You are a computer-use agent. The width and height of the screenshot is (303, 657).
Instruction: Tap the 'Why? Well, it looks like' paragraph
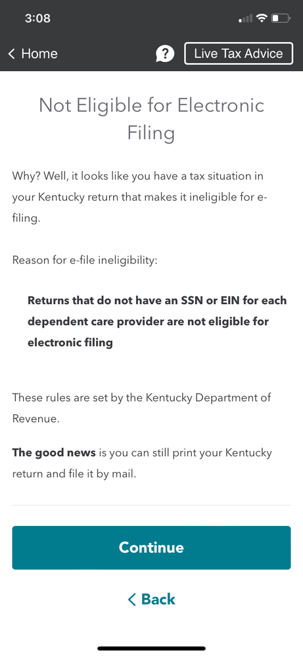(x=139, y=197)
